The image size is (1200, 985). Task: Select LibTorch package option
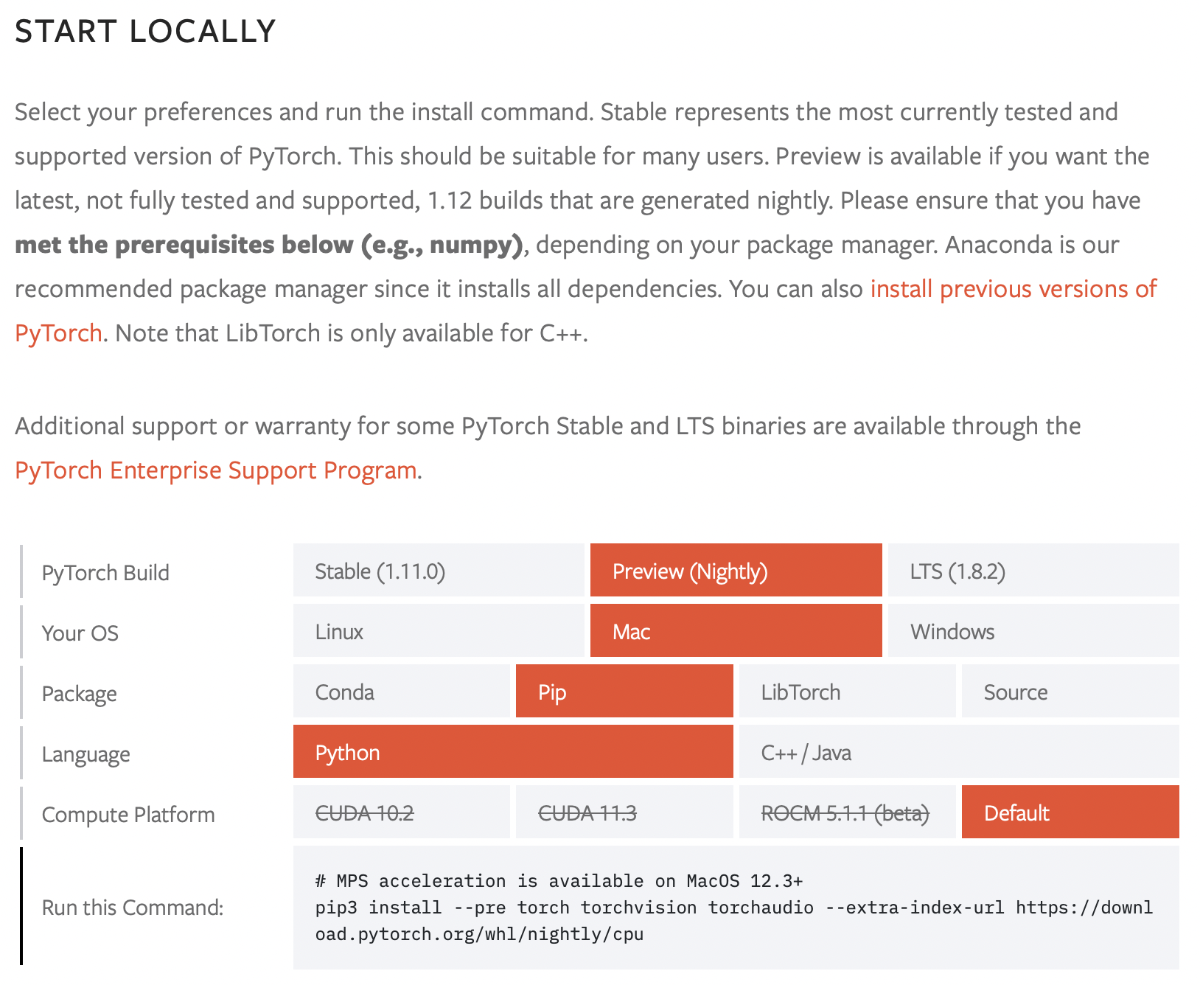point(848,692)
